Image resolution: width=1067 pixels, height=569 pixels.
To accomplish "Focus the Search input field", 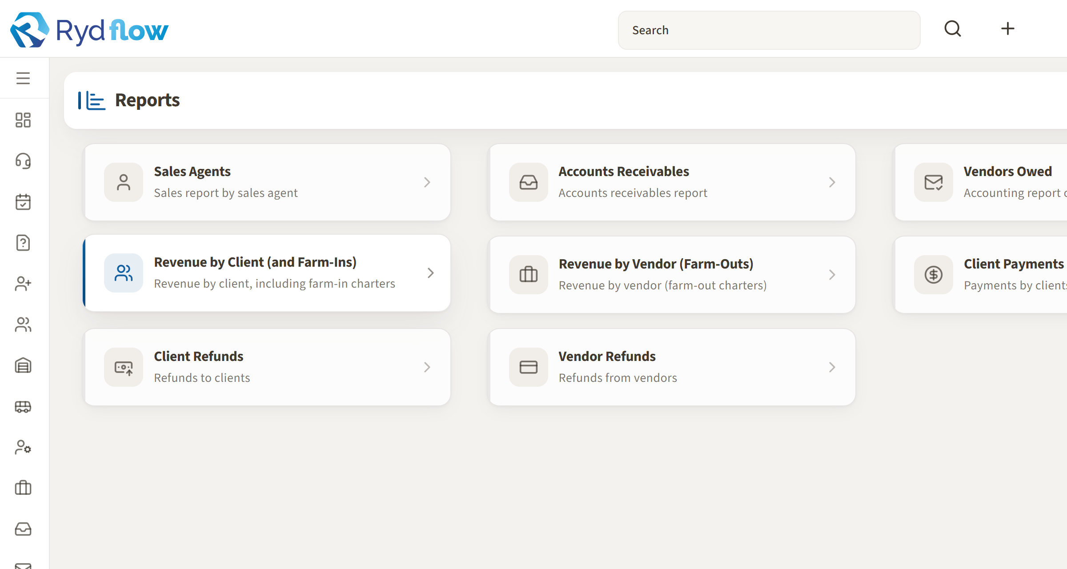I will 769,30.
